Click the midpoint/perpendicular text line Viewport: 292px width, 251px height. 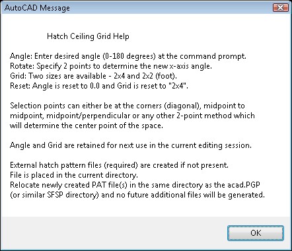tap(132, 116)
